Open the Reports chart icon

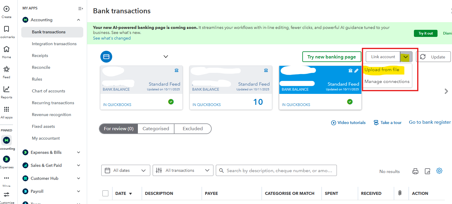point(6,89)
